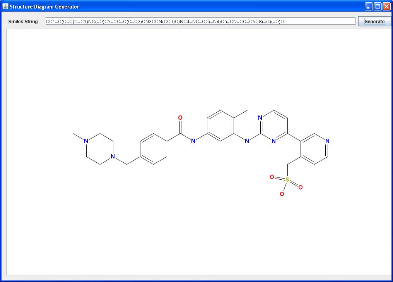Click the Smiles String text label

point(23,22)
